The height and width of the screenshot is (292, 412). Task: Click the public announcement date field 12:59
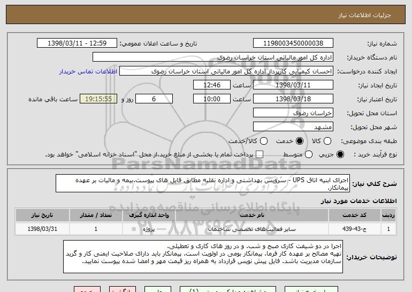pyautogui.click(x=77, y=43)
